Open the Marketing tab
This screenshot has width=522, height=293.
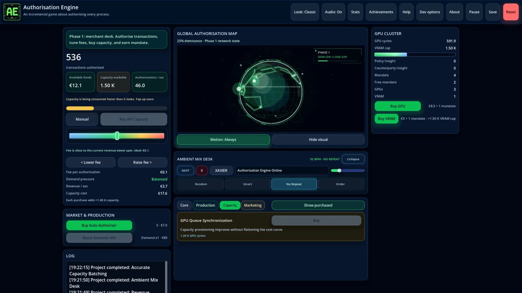pyautogui.click(x=253, y=205)
